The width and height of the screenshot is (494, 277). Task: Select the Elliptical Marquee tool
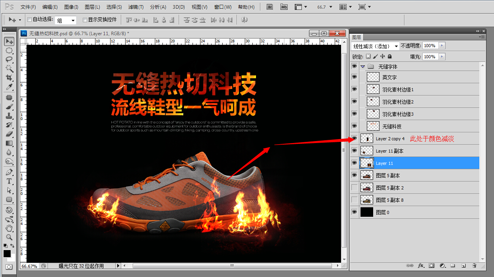pos(9,50)
